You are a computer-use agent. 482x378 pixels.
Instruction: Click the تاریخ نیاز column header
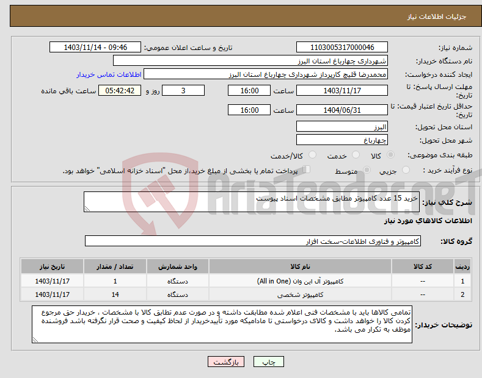(x=53, y=266)
